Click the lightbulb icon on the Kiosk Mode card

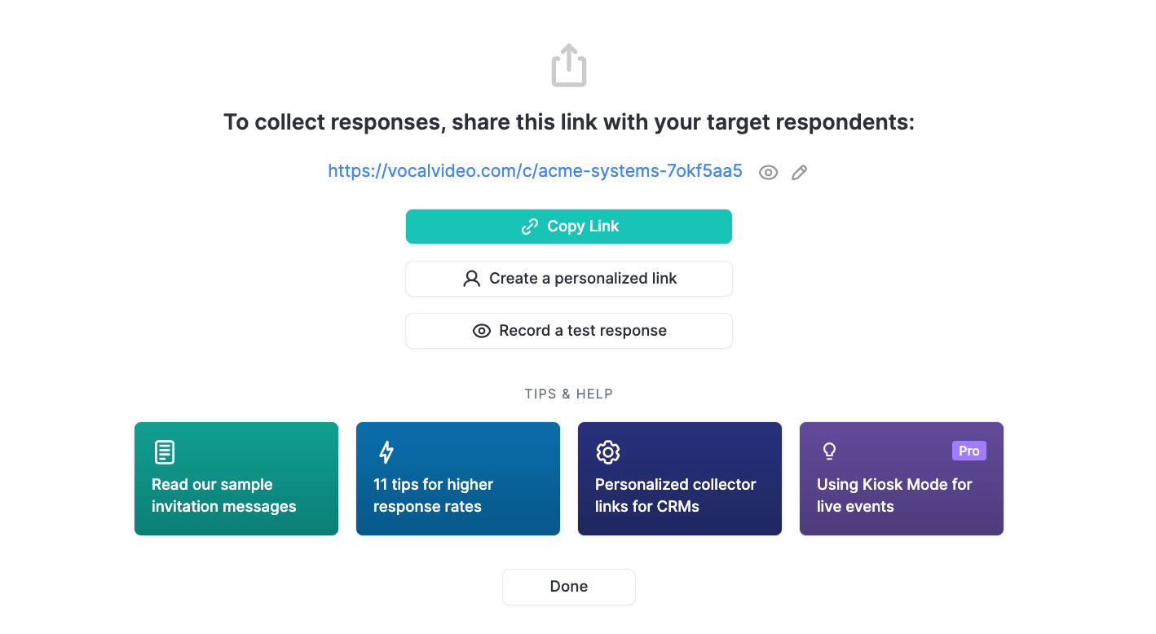(829, 451)
